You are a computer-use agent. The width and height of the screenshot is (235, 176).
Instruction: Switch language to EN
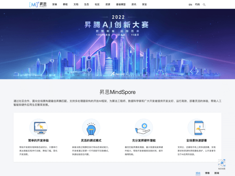tap(190, 5)
